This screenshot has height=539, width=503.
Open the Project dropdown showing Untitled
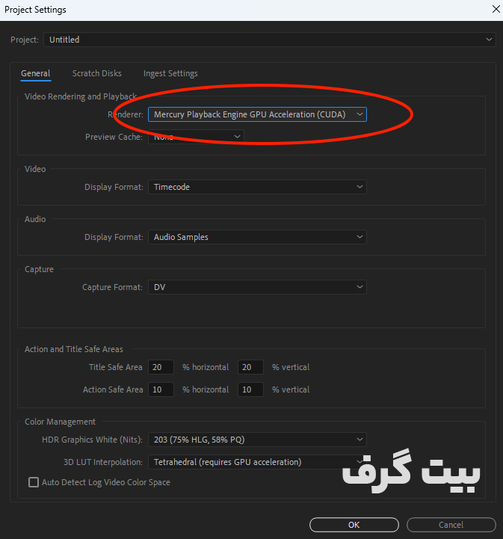pyautogui.click(x=269, y=40)
